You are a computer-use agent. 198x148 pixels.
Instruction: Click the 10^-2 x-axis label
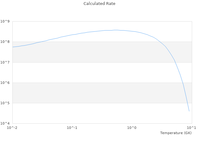click(x=12, y=128)
